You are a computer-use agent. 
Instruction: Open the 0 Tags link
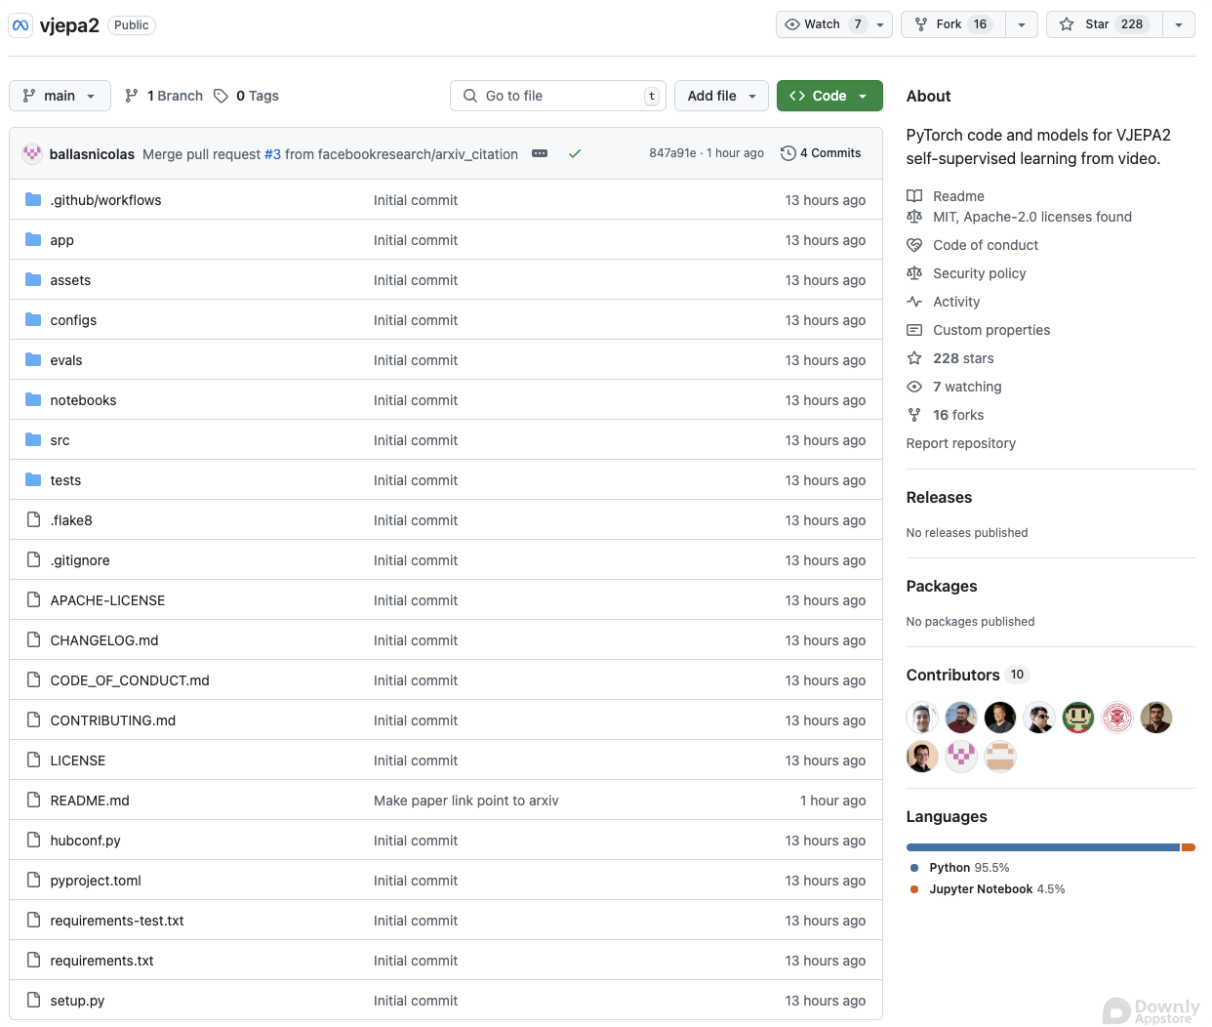pyautogui.click(x=247, y=96)
